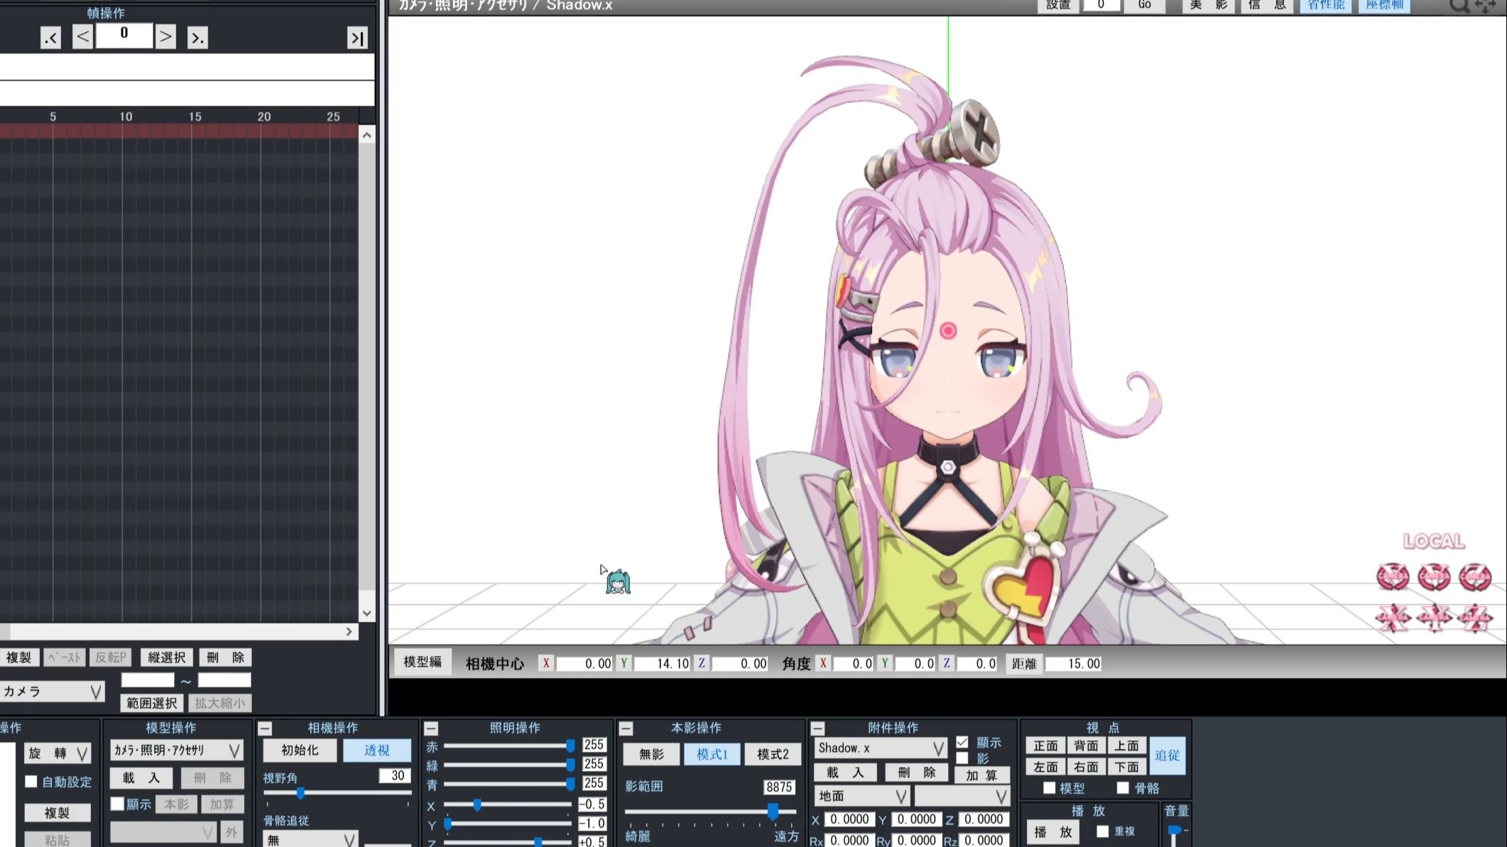Screen dimensions: 1507x847
Task: Click the 距離 distance field showing 15.00
Action: click(1074, 664)
